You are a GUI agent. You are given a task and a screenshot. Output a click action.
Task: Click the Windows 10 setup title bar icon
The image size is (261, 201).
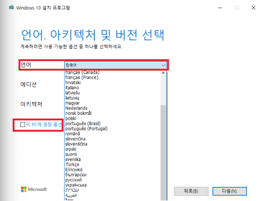pos(11,7)
